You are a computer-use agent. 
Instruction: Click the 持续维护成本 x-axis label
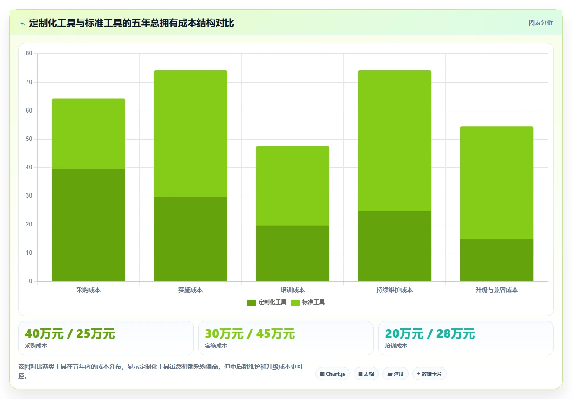(x=395, y=290)
